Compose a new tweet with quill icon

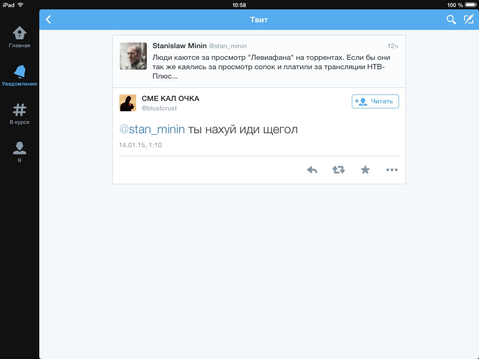(x=469, y=20)
